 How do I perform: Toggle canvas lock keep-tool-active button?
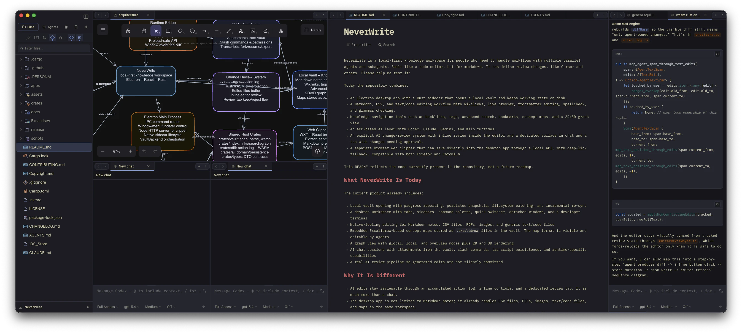point(128,31)
